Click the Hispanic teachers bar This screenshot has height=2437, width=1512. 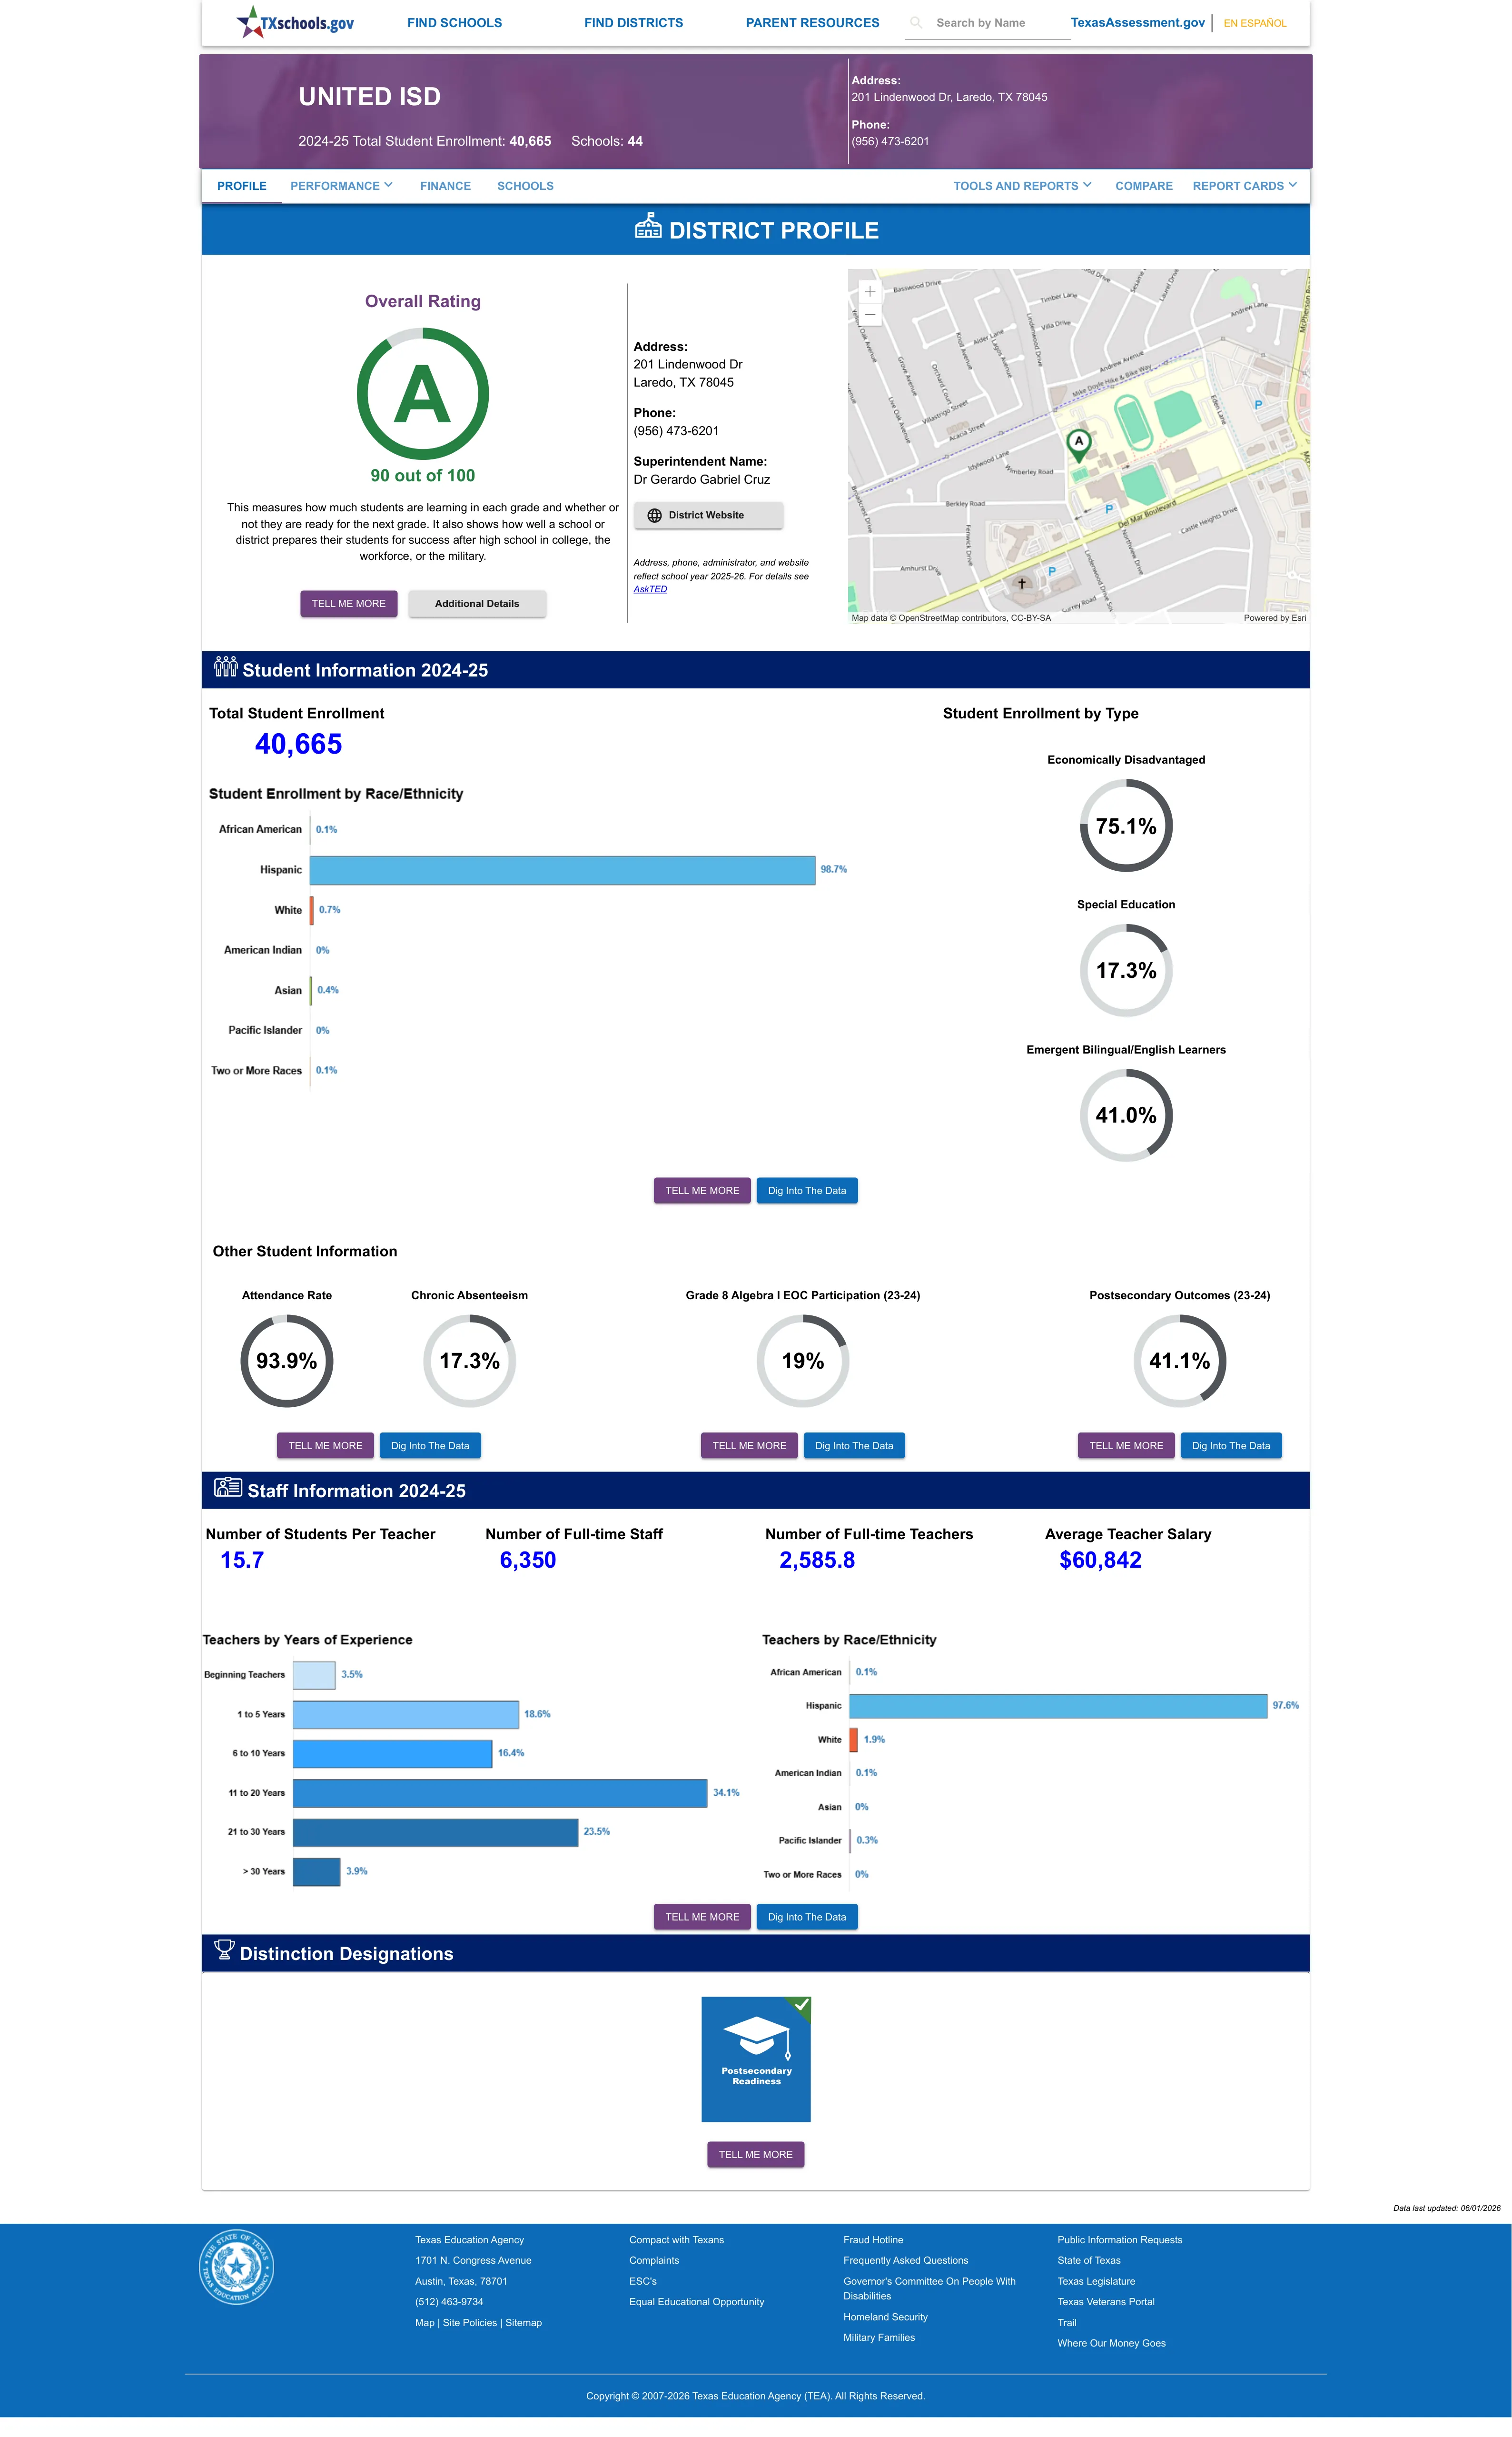[x=1058, y=1706]
